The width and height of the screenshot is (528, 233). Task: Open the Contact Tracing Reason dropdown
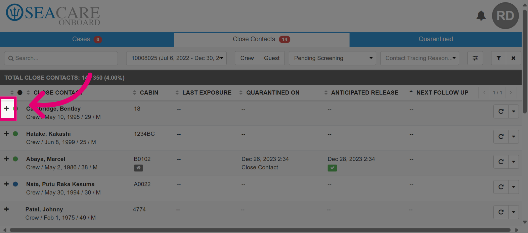419,58
